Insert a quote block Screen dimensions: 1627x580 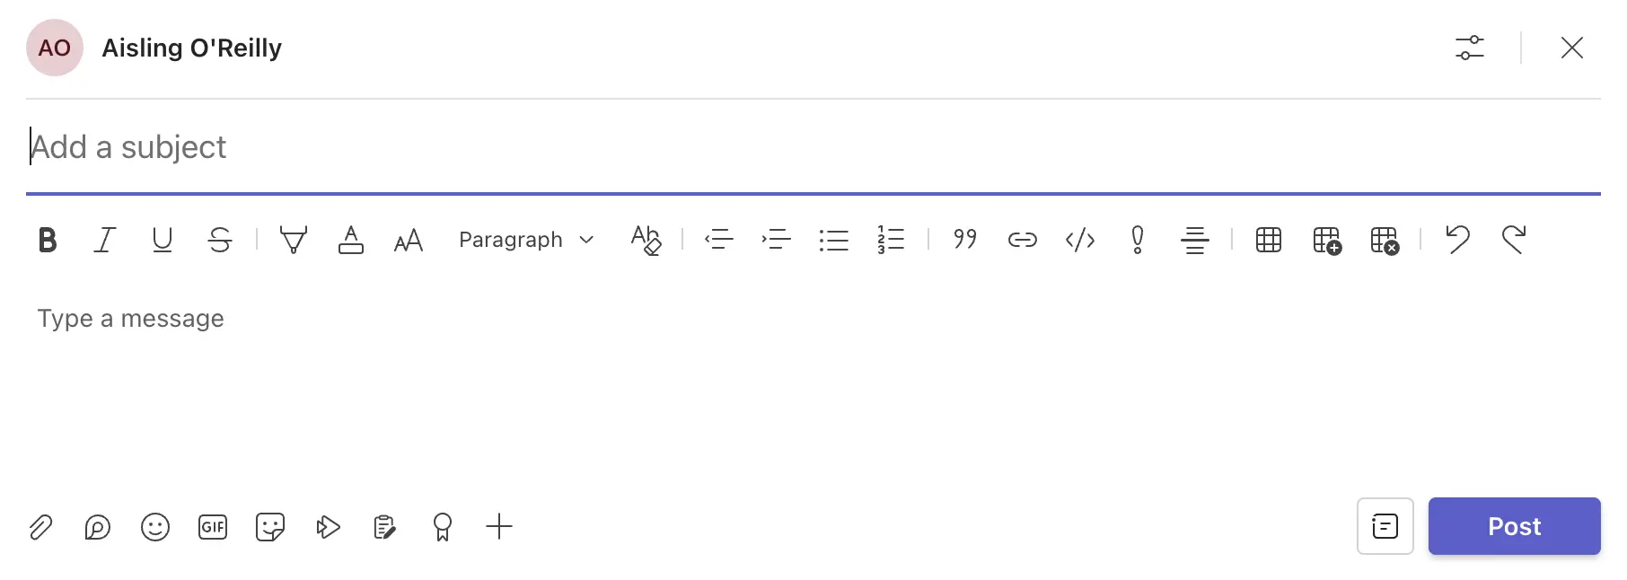point(965,240)
